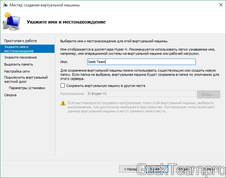
Task: Open the 'Настройка сети' step
Action: [x=17, y=71]
